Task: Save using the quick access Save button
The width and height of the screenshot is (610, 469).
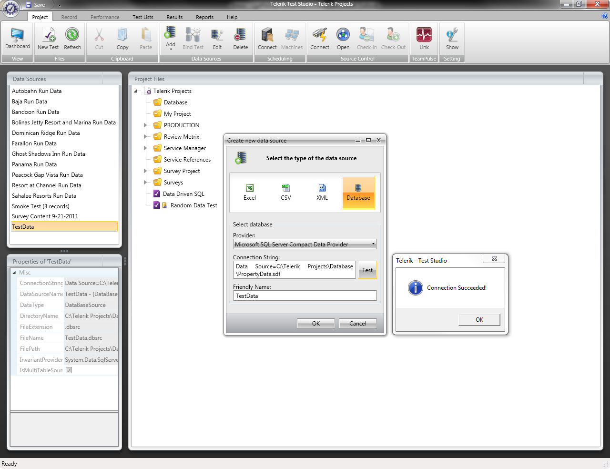Action: (35, 5)
